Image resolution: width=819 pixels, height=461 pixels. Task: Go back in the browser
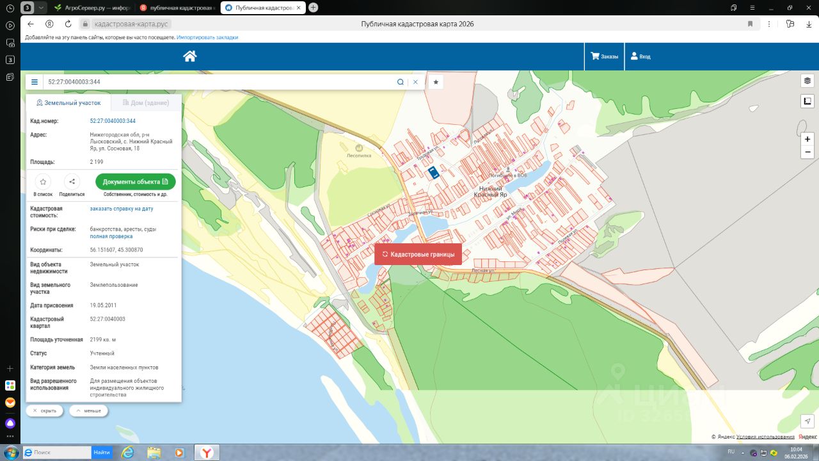[30, 24]
